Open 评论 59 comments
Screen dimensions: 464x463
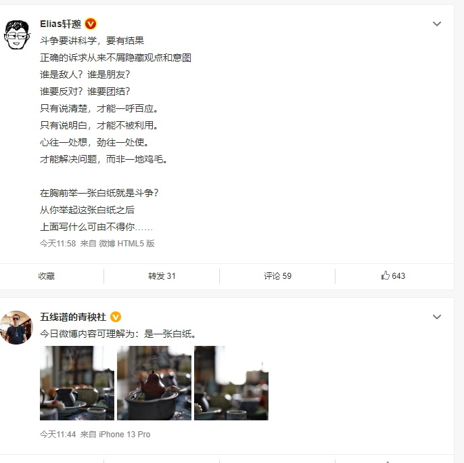pos(277,276)
